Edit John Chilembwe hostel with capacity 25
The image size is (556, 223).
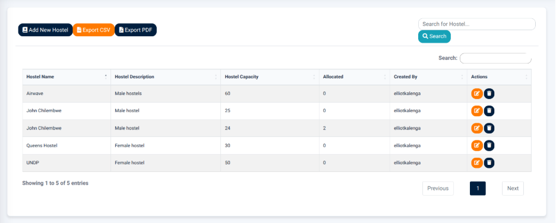[x=477, y=111]
